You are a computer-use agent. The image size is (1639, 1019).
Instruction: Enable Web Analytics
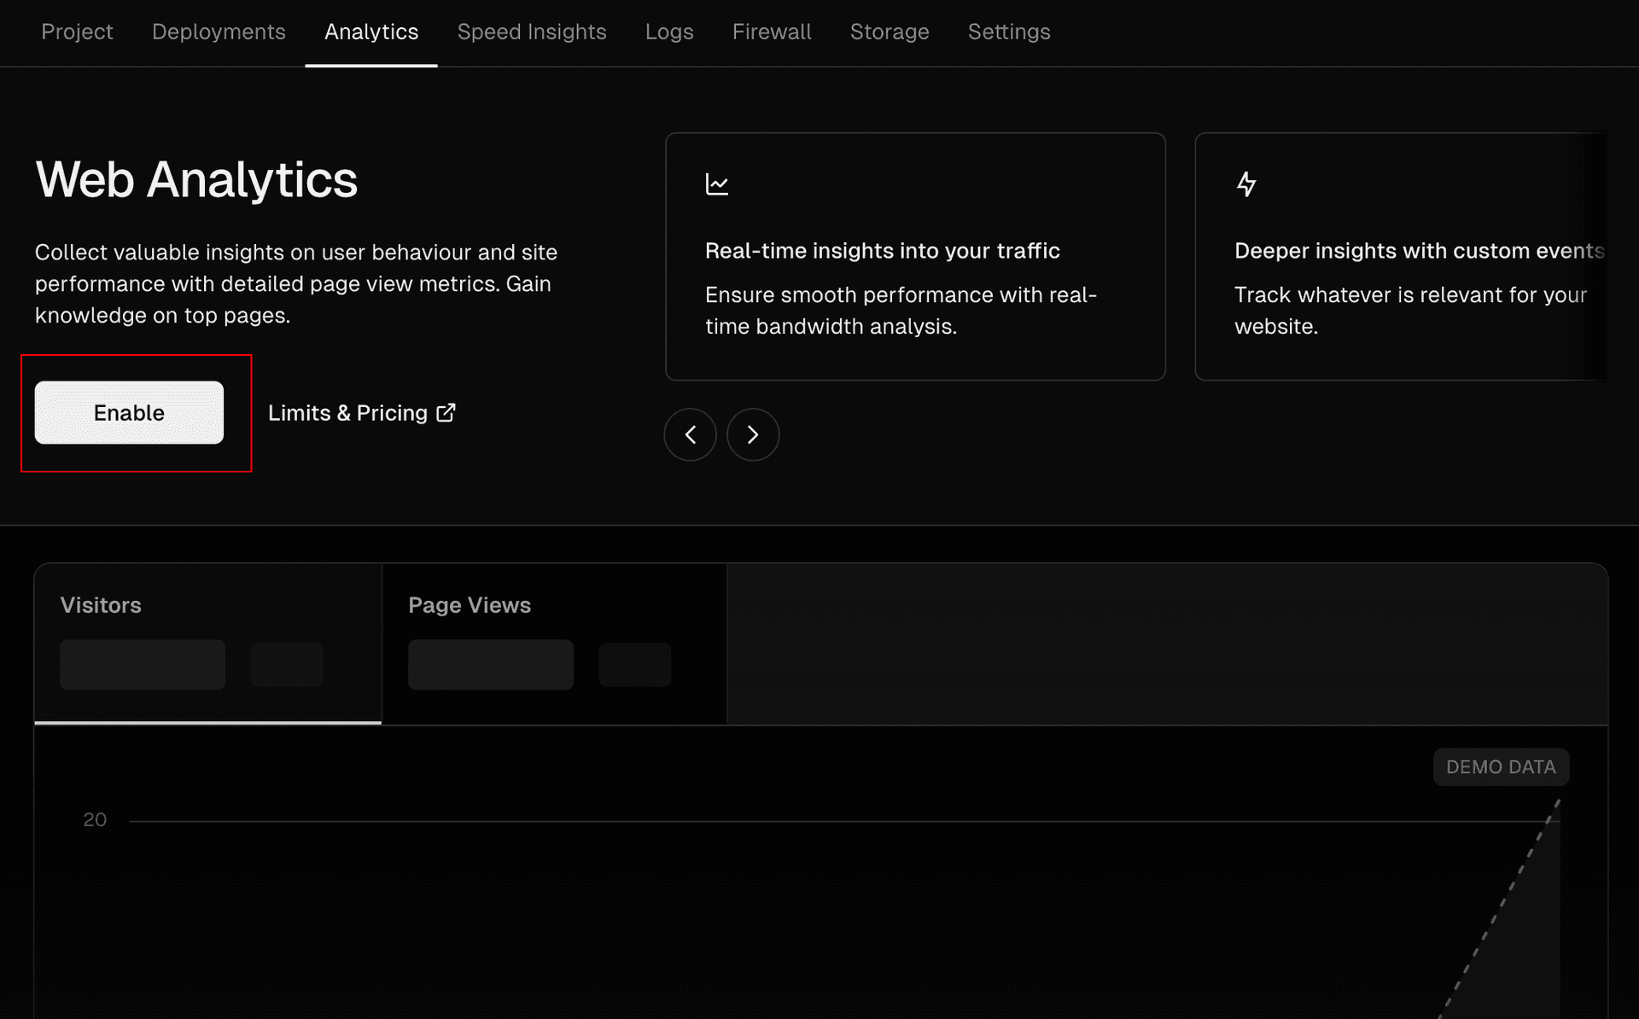pyautogui.click(x=129, y=412)
